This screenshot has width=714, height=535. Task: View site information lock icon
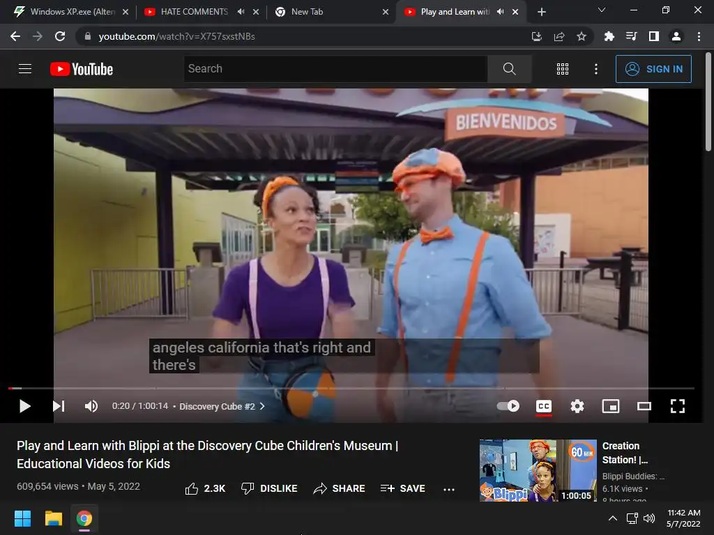click(x=88, y=36)
